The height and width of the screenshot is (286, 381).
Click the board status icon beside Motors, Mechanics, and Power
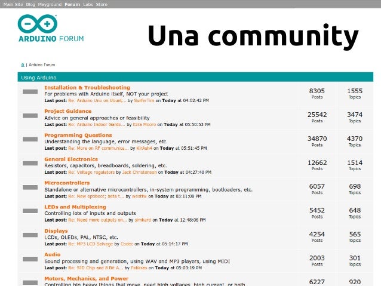[30, 282]
